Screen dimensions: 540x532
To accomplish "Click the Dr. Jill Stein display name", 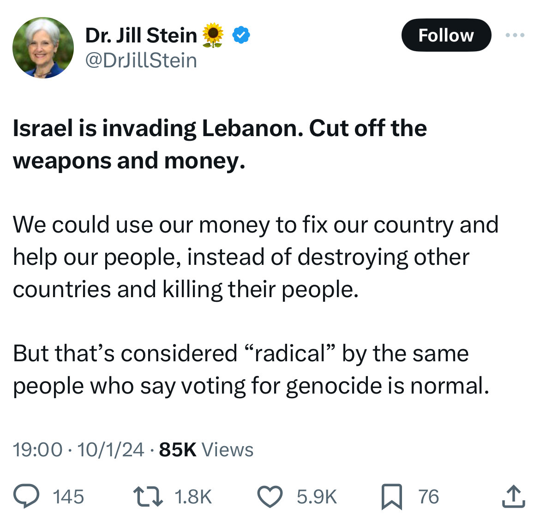I will click(x=141, y=35).
